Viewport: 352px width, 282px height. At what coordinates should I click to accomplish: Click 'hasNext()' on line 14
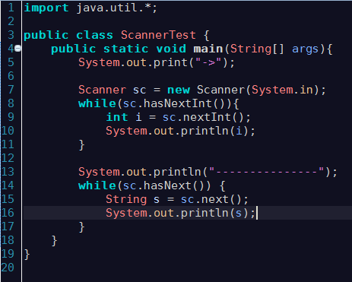click(x=177, y=186)
